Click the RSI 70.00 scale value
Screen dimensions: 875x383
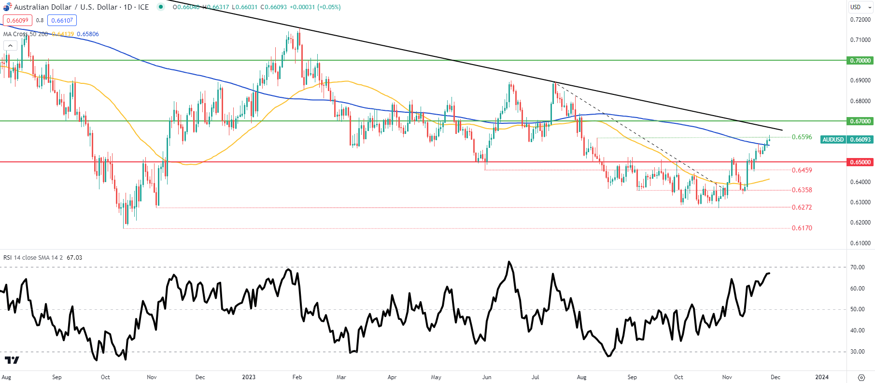(x=857, y=267)
